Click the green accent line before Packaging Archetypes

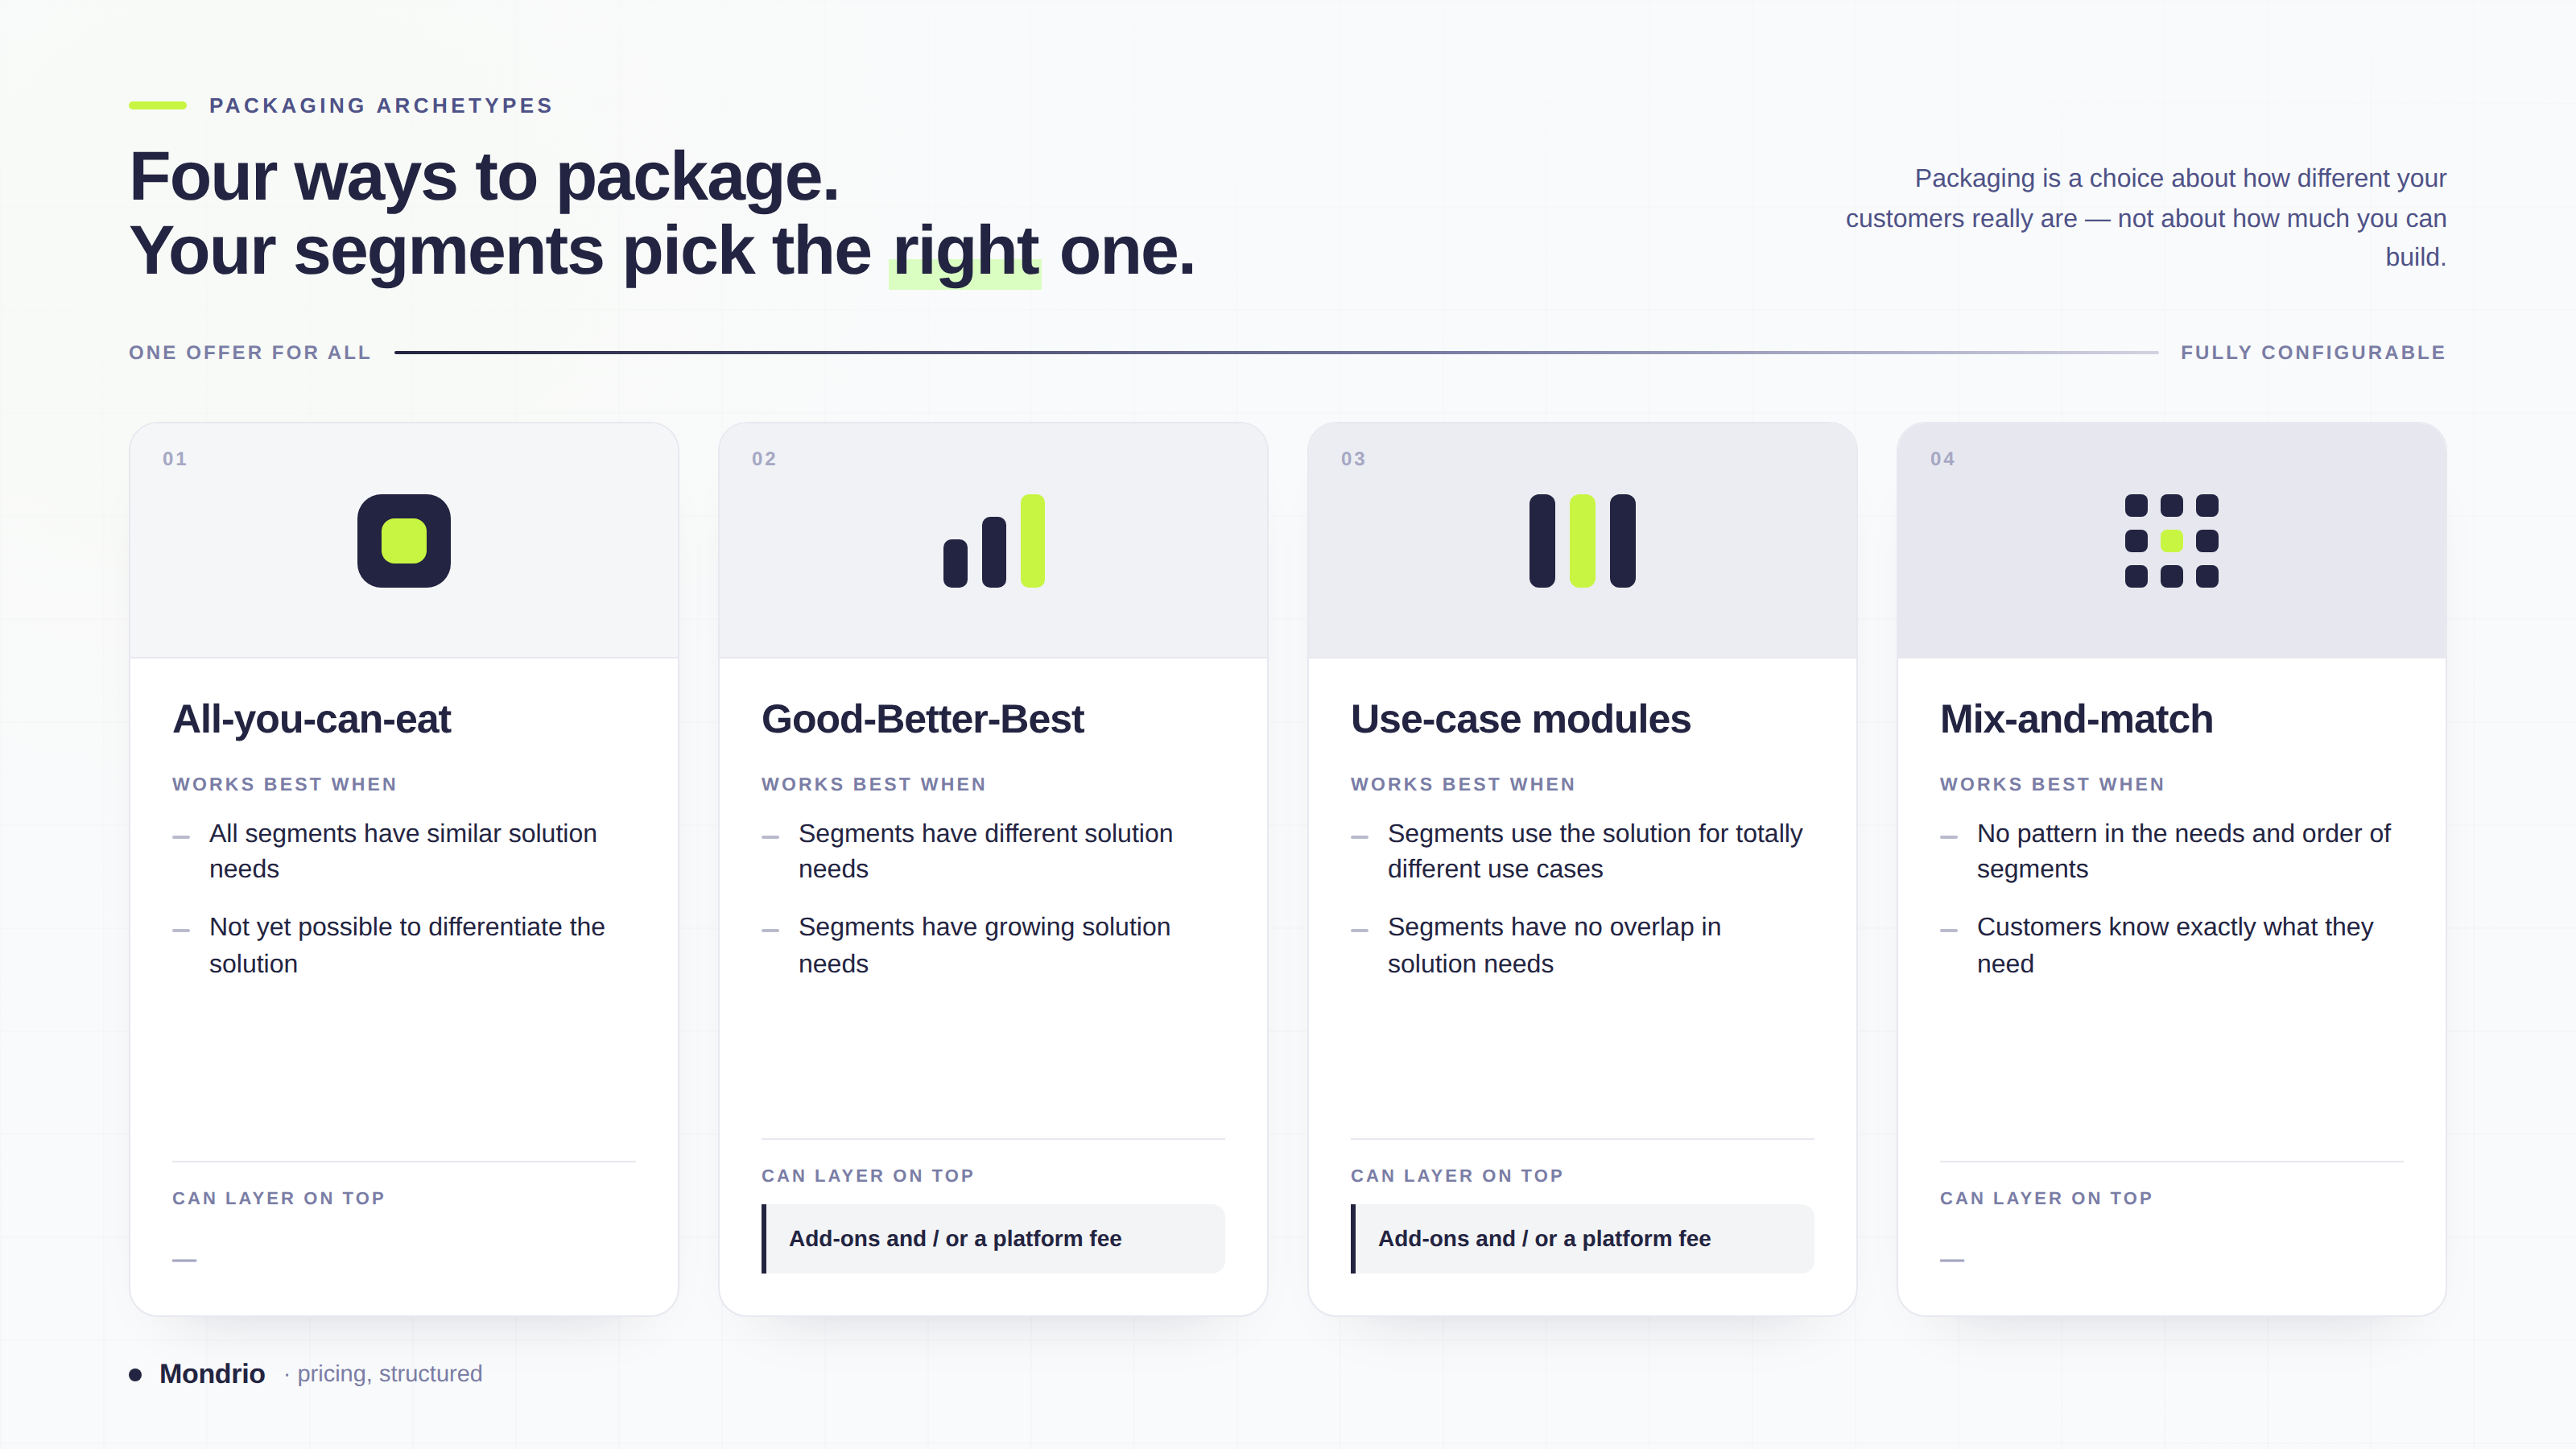(x=158, y=105)
